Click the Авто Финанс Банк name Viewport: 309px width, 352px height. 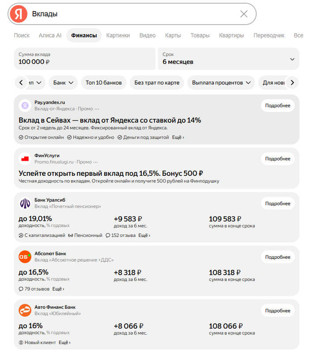click(x=55, y=307)
